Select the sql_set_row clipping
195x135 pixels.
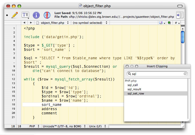(x=156, y=93)
